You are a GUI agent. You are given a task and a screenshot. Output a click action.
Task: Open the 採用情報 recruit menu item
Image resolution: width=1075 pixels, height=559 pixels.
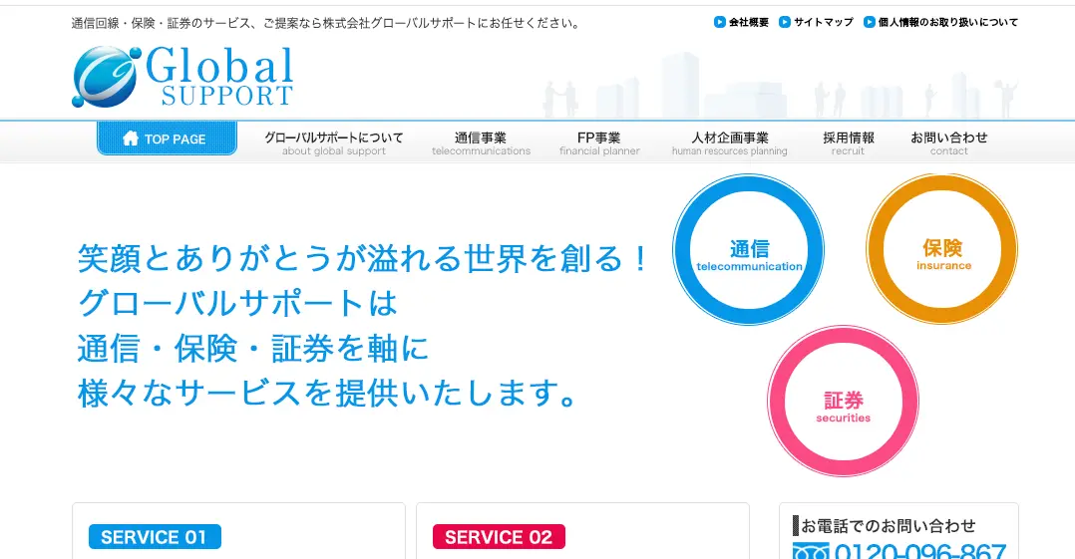click(848, 143)
